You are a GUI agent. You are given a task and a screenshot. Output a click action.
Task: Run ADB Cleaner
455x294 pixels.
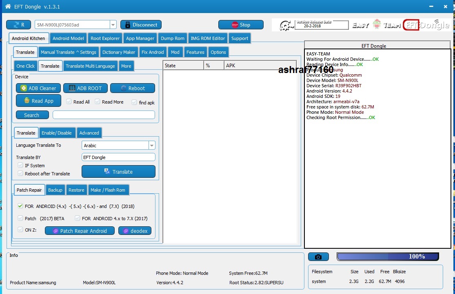pyautogui.click(x=38, y=88)
